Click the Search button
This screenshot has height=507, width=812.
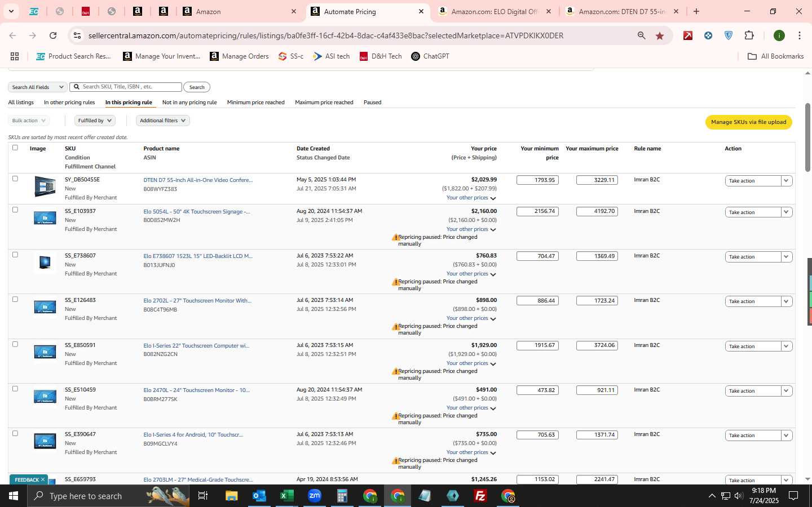pyautogui.click(x=197, y=87)
